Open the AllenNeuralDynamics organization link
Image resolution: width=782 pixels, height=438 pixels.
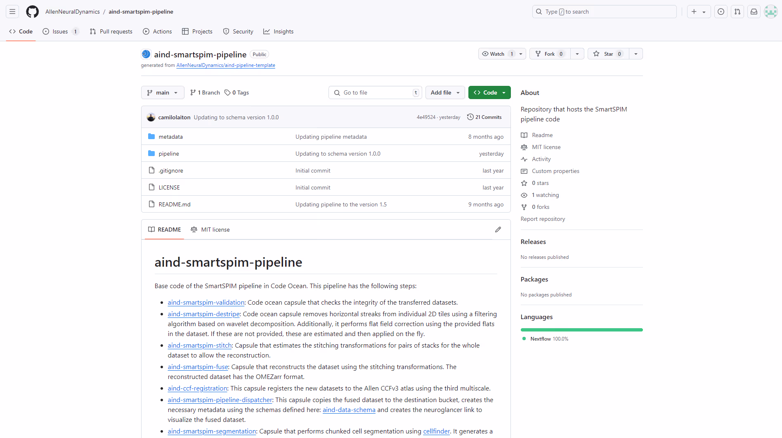(x=73, y=12)
